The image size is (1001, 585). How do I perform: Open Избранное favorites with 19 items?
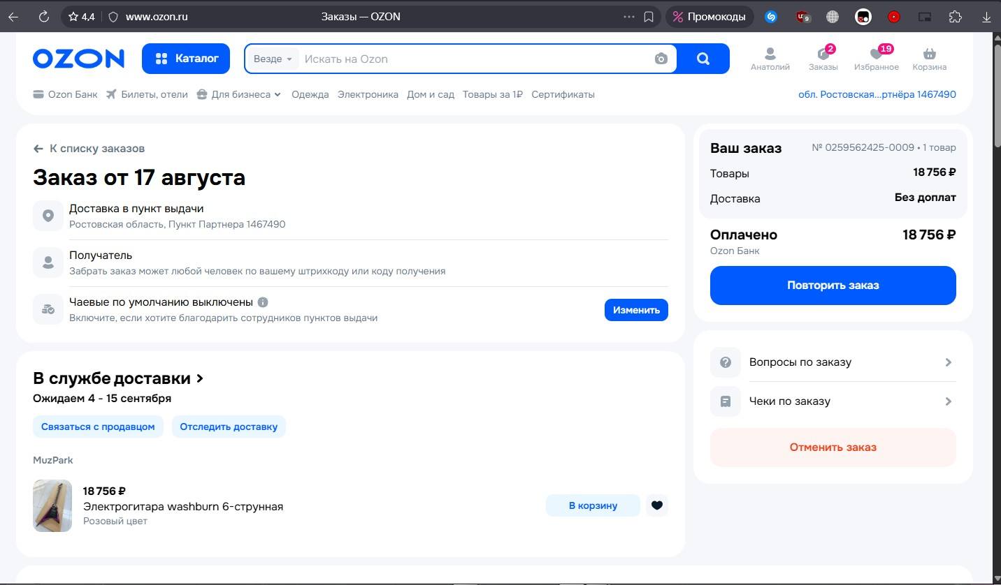click(877, 59)
